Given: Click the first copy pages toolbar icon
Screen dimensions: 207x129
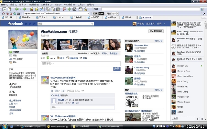Looking at the screenshot, I should pos(48,9).
